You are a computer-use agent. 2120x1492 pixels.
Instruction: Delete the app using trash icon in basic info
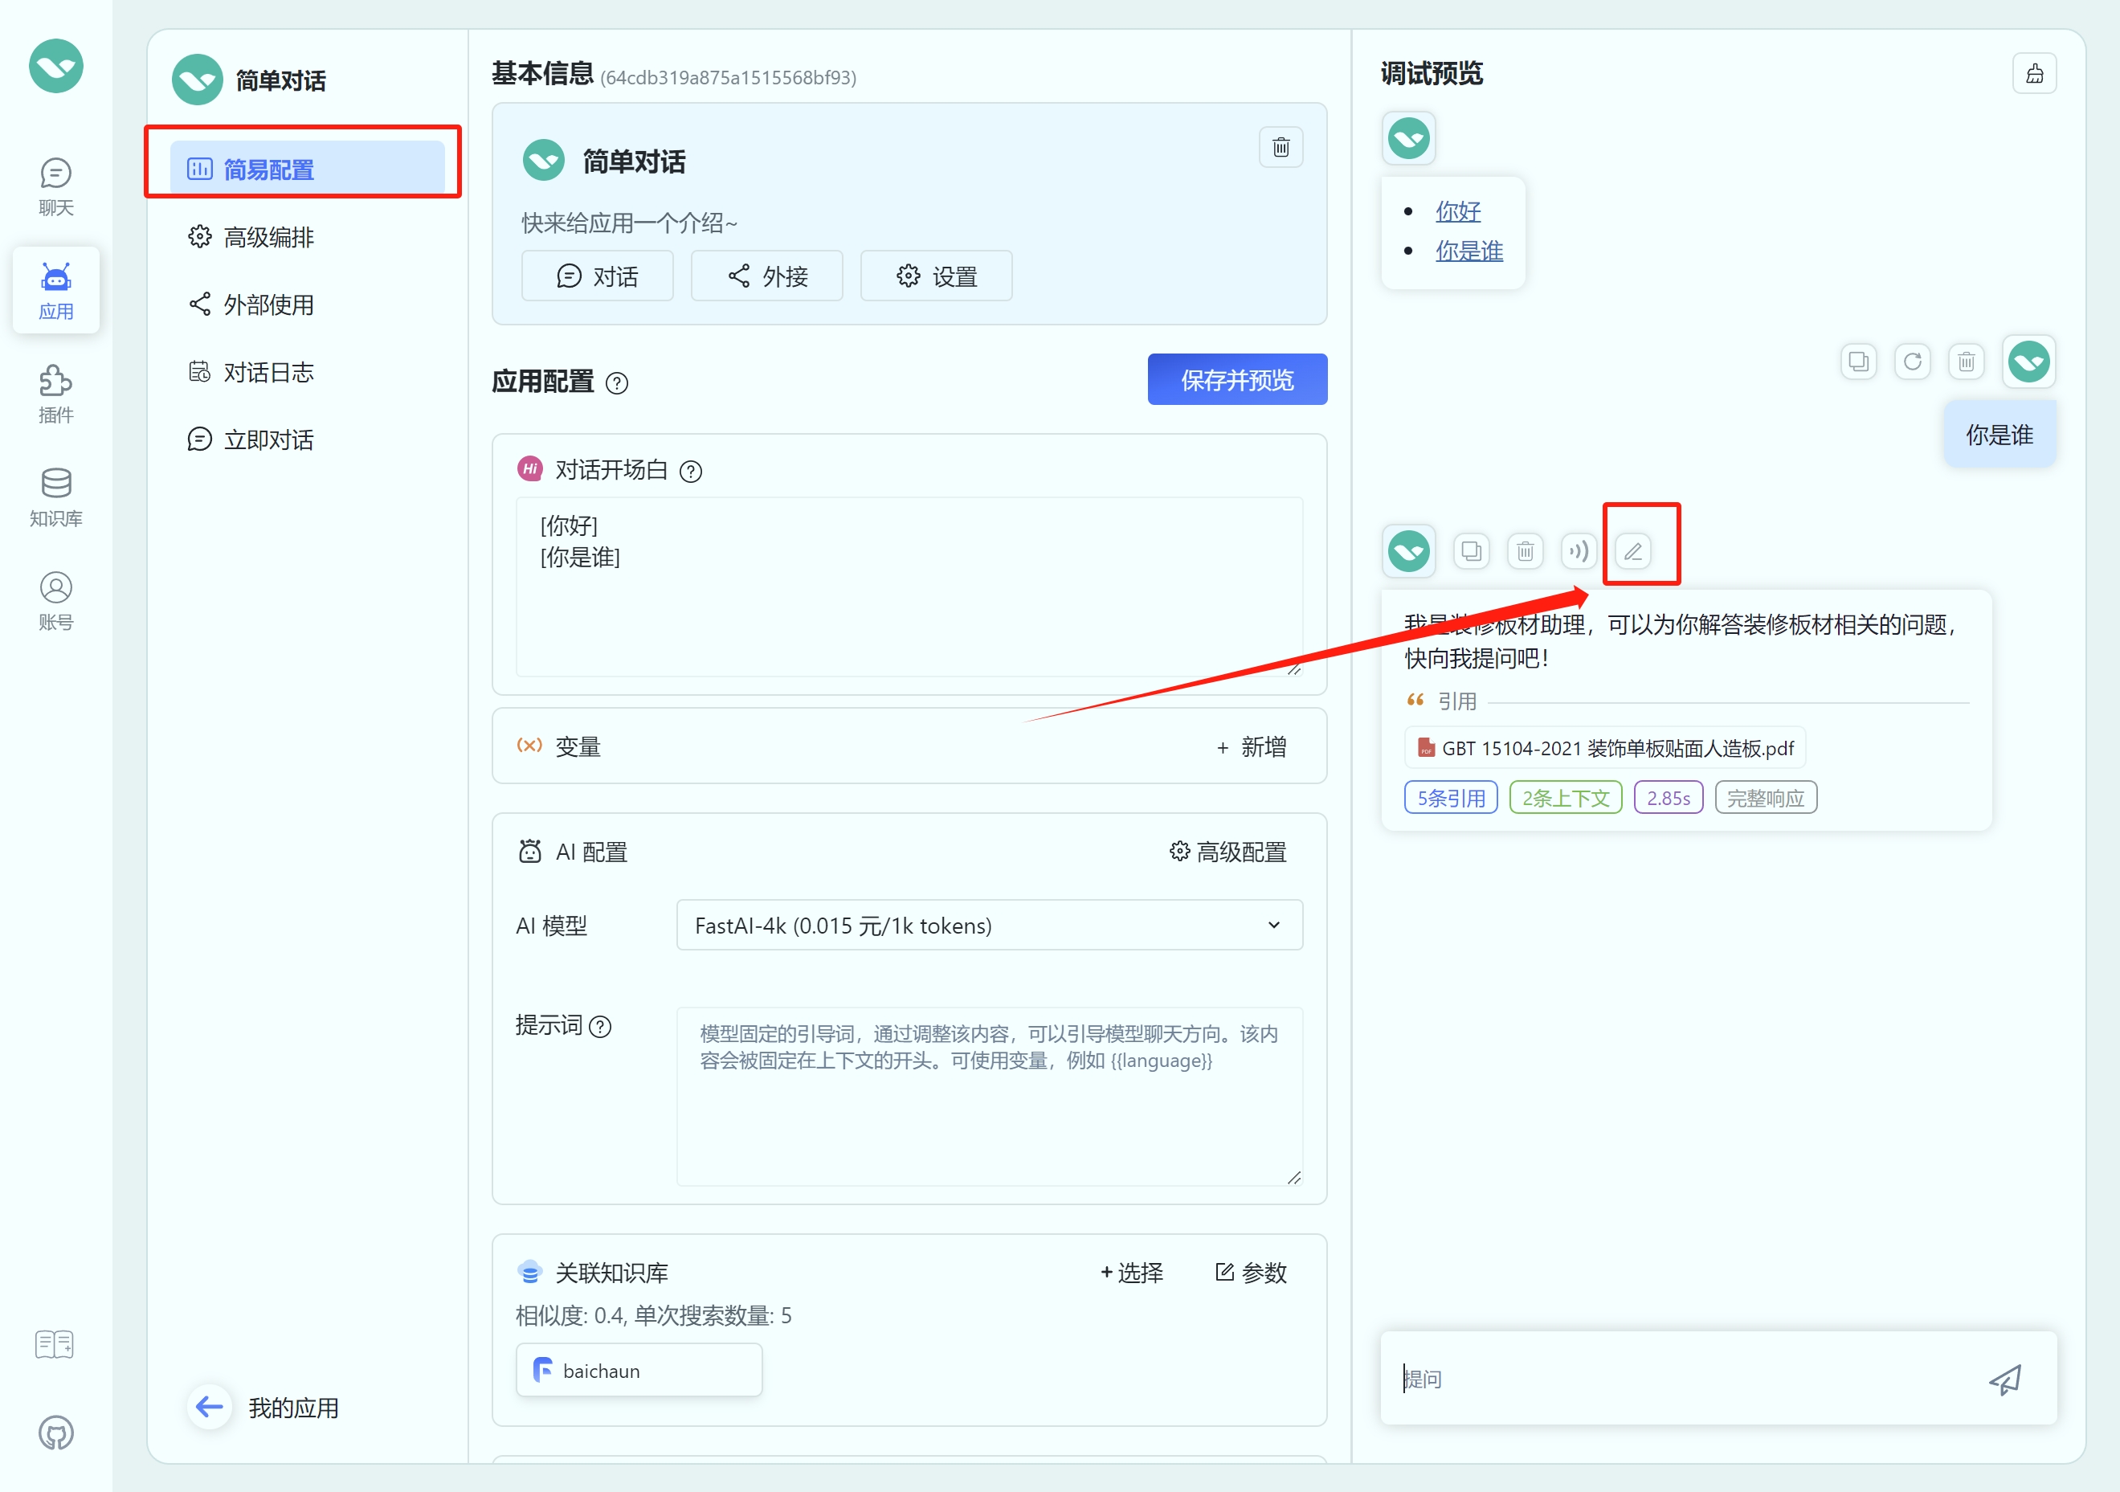(1281, 148)
